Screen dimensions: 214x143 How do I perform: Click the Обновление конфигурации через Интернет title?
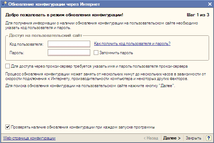[x=54, y=4]
